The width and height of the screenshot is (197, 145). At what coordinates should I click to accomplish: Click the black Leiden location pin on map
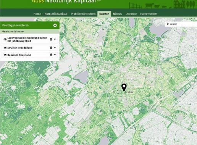(x=124, y=87)
